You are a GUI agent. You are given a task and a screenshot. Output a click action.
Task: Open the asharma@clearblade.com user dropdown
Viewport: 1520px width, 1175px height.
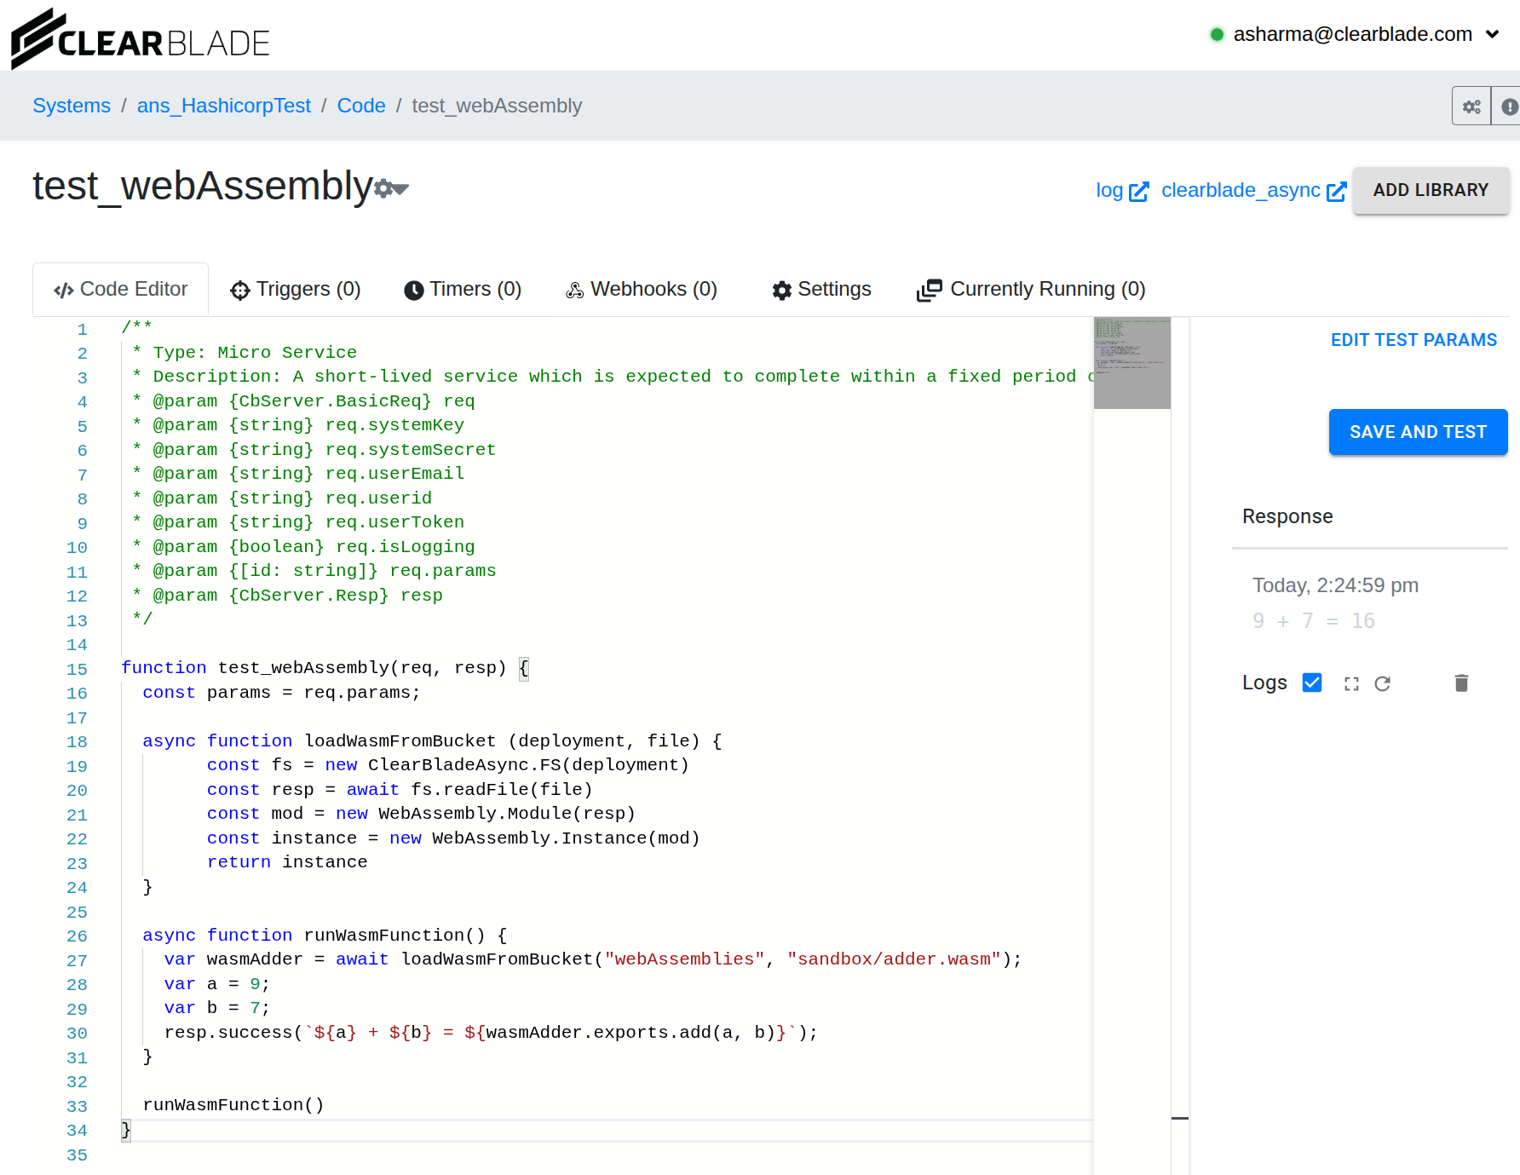click(x=1365, y=34)
